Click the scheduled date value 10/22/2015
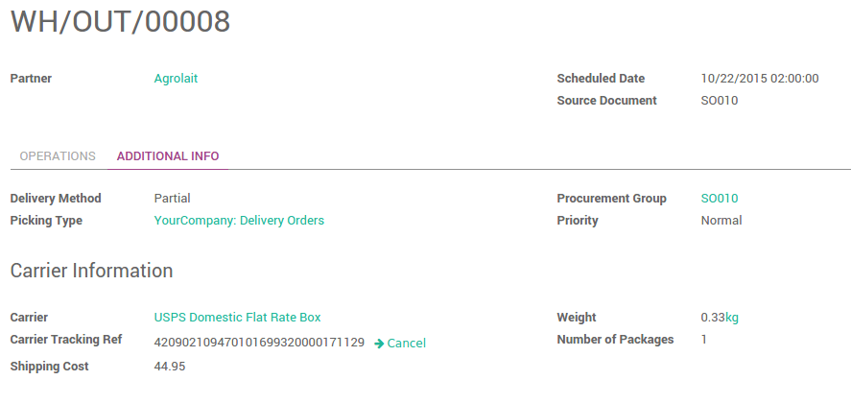Screen dimensions: 851x404 760,79
